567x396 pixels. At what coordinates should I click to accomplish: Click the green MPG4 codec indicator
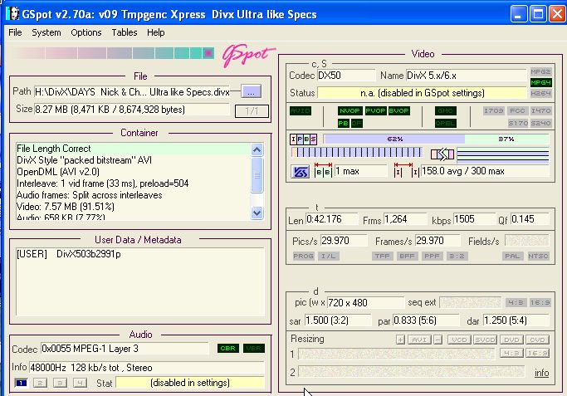[x=540, y=82]
